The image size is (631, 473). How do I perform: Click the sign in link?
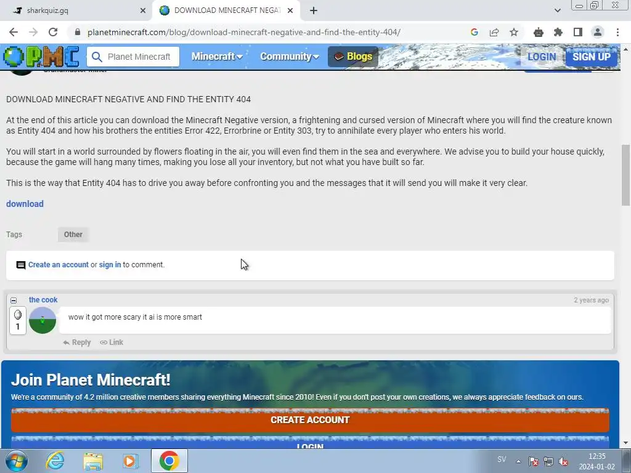(x=110, y=265)
